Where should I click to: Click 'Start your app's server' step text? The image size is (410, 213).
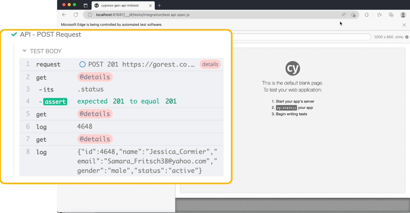[x=295, y=101]
